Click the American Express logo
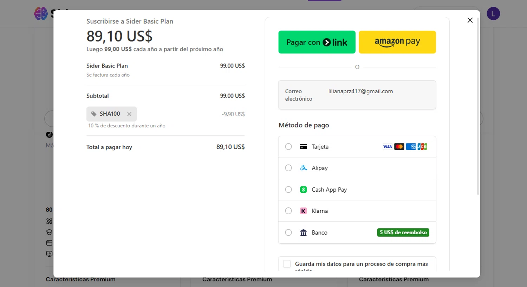Viewport: 527px width, 287px height. pyautogui.click(x=411, y=147)
